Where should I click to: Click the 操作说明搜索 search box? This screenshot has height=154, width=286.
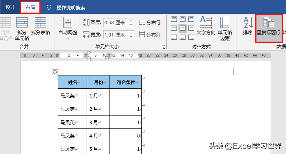coord(71,7)
